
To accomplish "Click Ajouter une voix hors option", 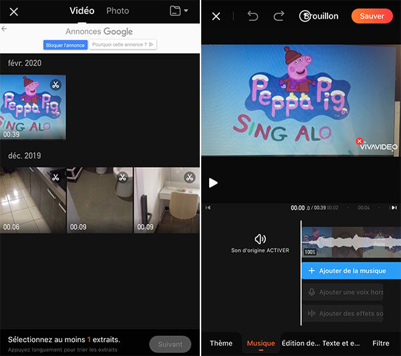I will (344, 292).
